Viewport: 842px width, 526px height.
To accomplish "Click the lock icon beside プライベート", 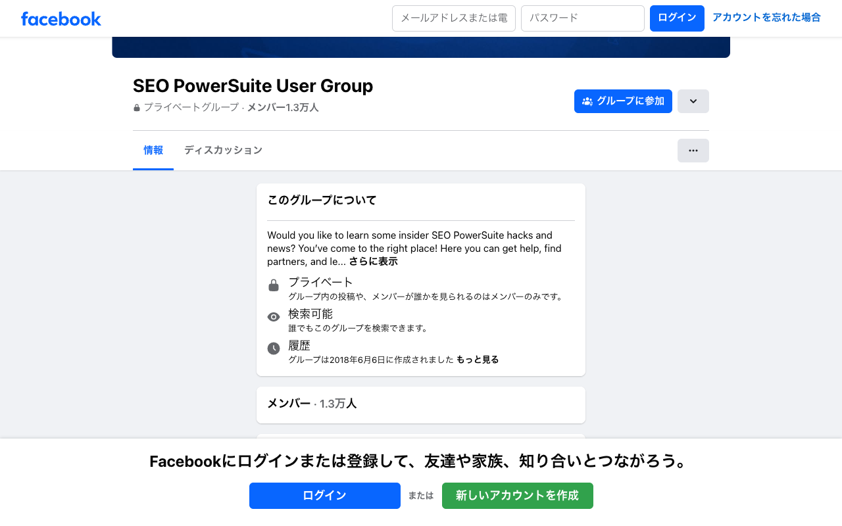I will (x=274, y=285).
